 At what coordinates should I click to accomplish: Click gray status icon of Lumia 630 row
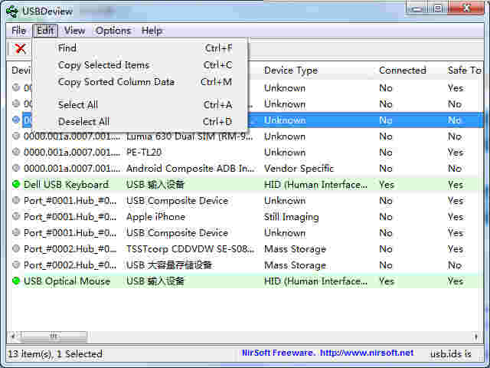(16, 136)
